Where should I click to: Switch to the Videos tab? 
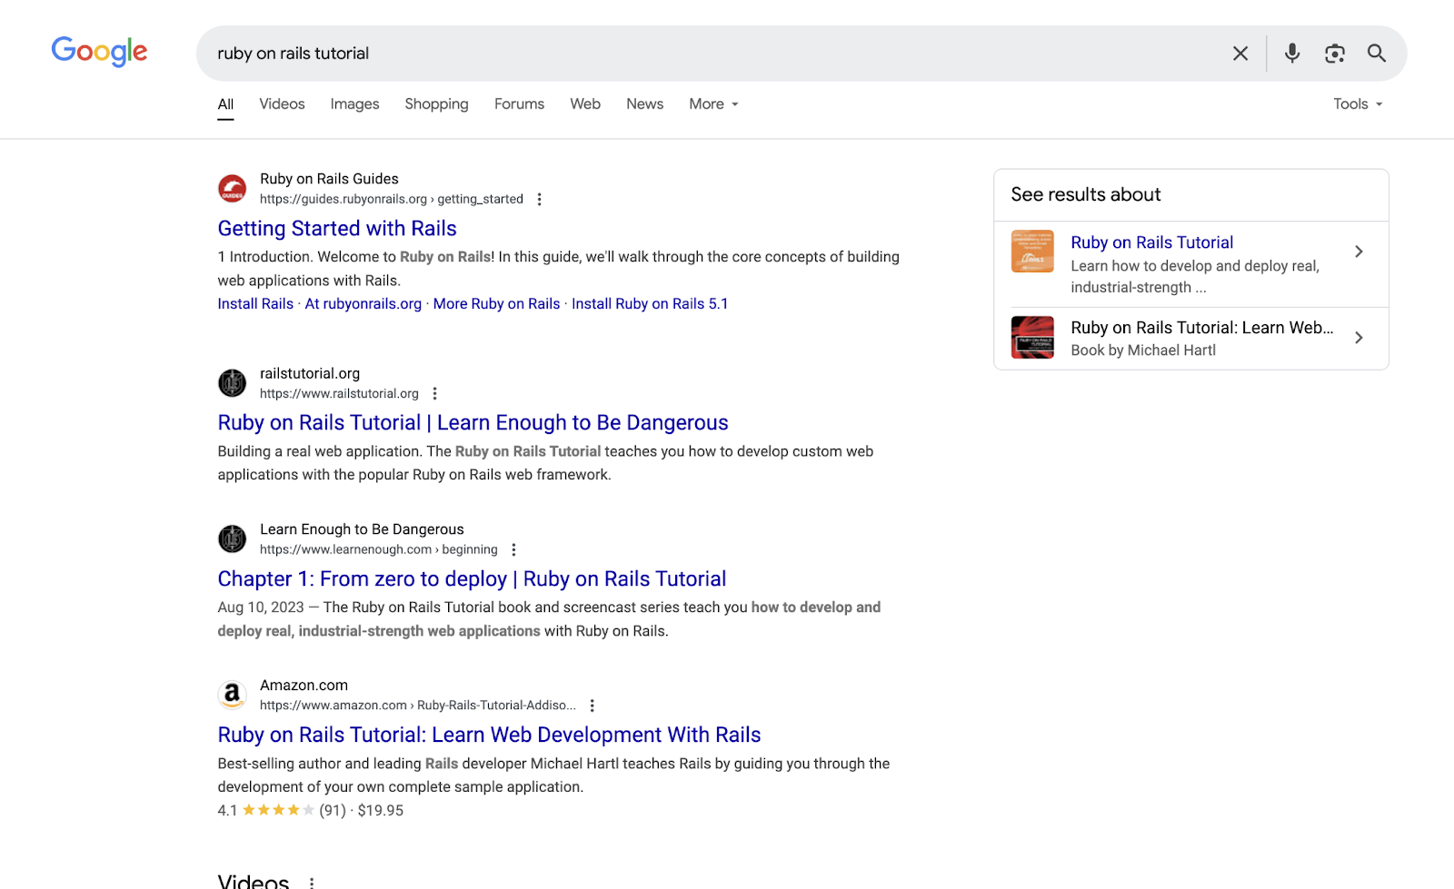[282, 104]
